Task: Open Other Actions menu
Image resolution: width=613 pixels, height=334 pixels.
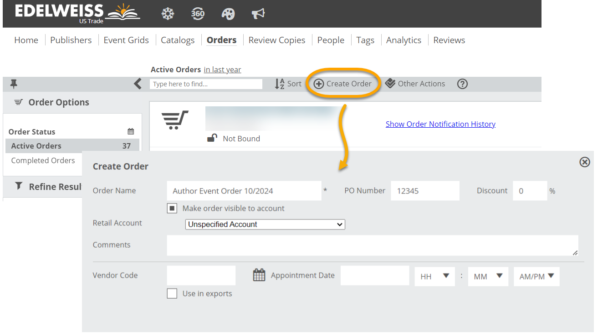Action: (x=415, y=84)
